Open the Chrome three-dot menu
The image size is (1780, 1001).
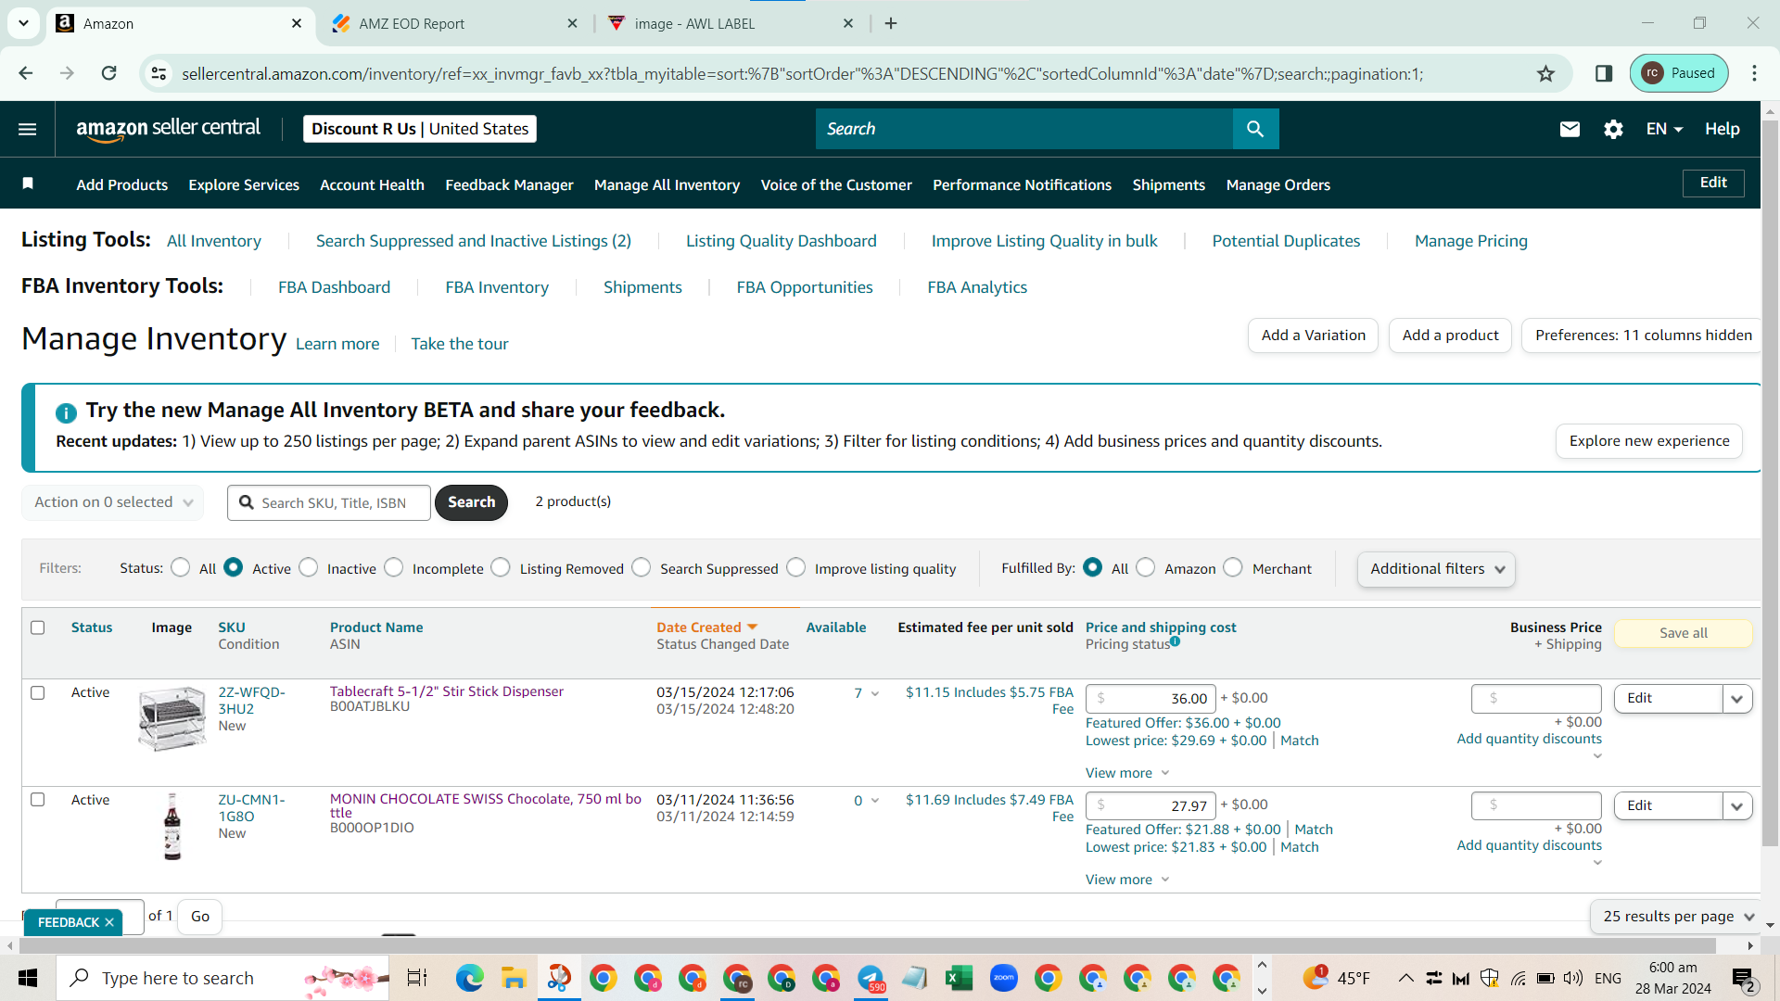pyautogui.click(x=1755, y=73)
